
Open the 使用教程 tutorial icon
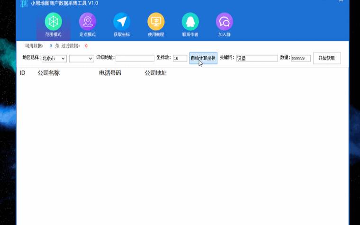(156, 25)
